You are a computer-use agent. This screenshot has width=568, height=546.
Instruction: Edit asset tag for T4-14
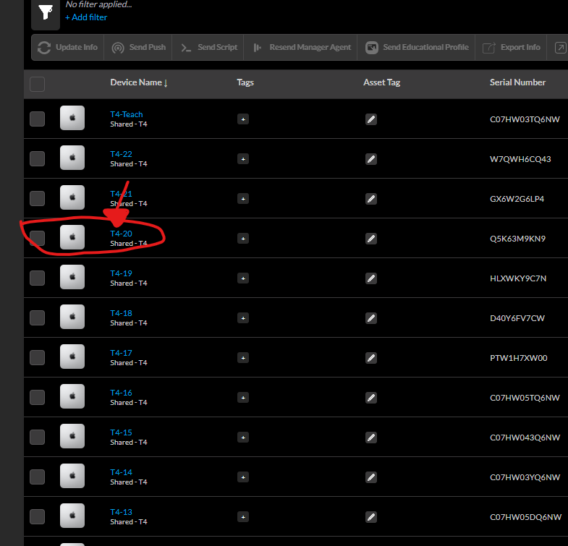(x=371, y=477)
